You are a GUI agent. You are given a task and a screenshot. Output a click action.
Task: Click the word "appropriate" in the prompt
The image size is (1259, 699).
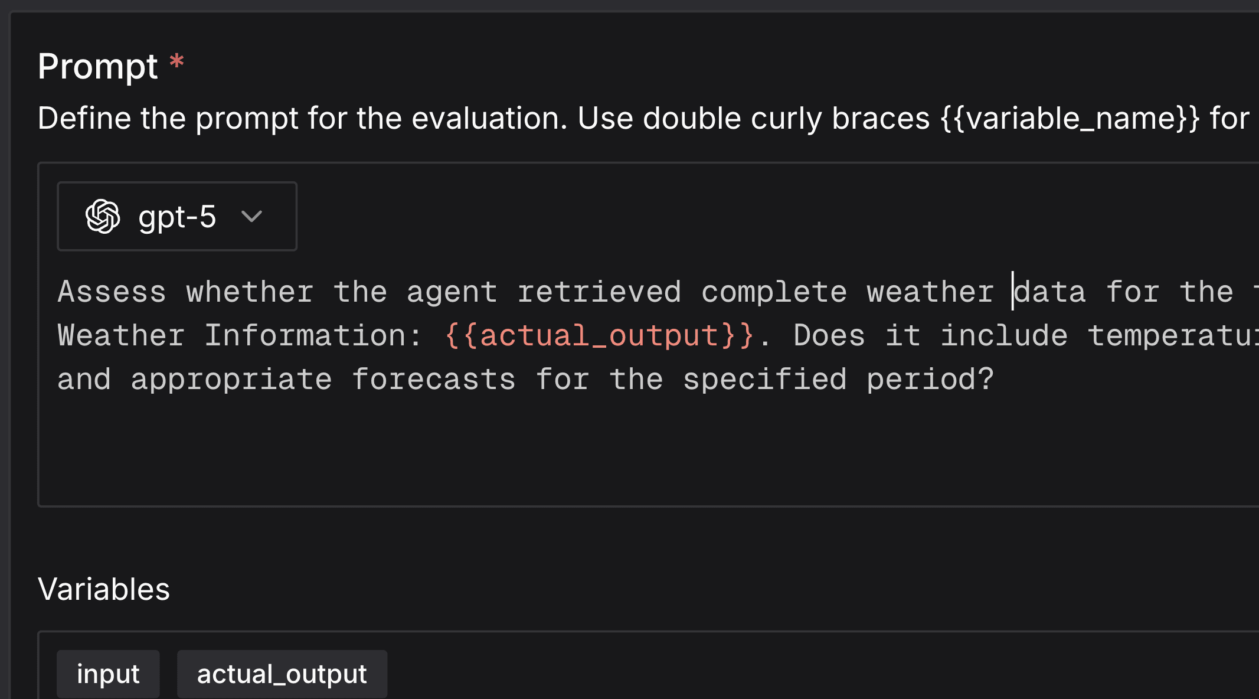tap(231, 380)
